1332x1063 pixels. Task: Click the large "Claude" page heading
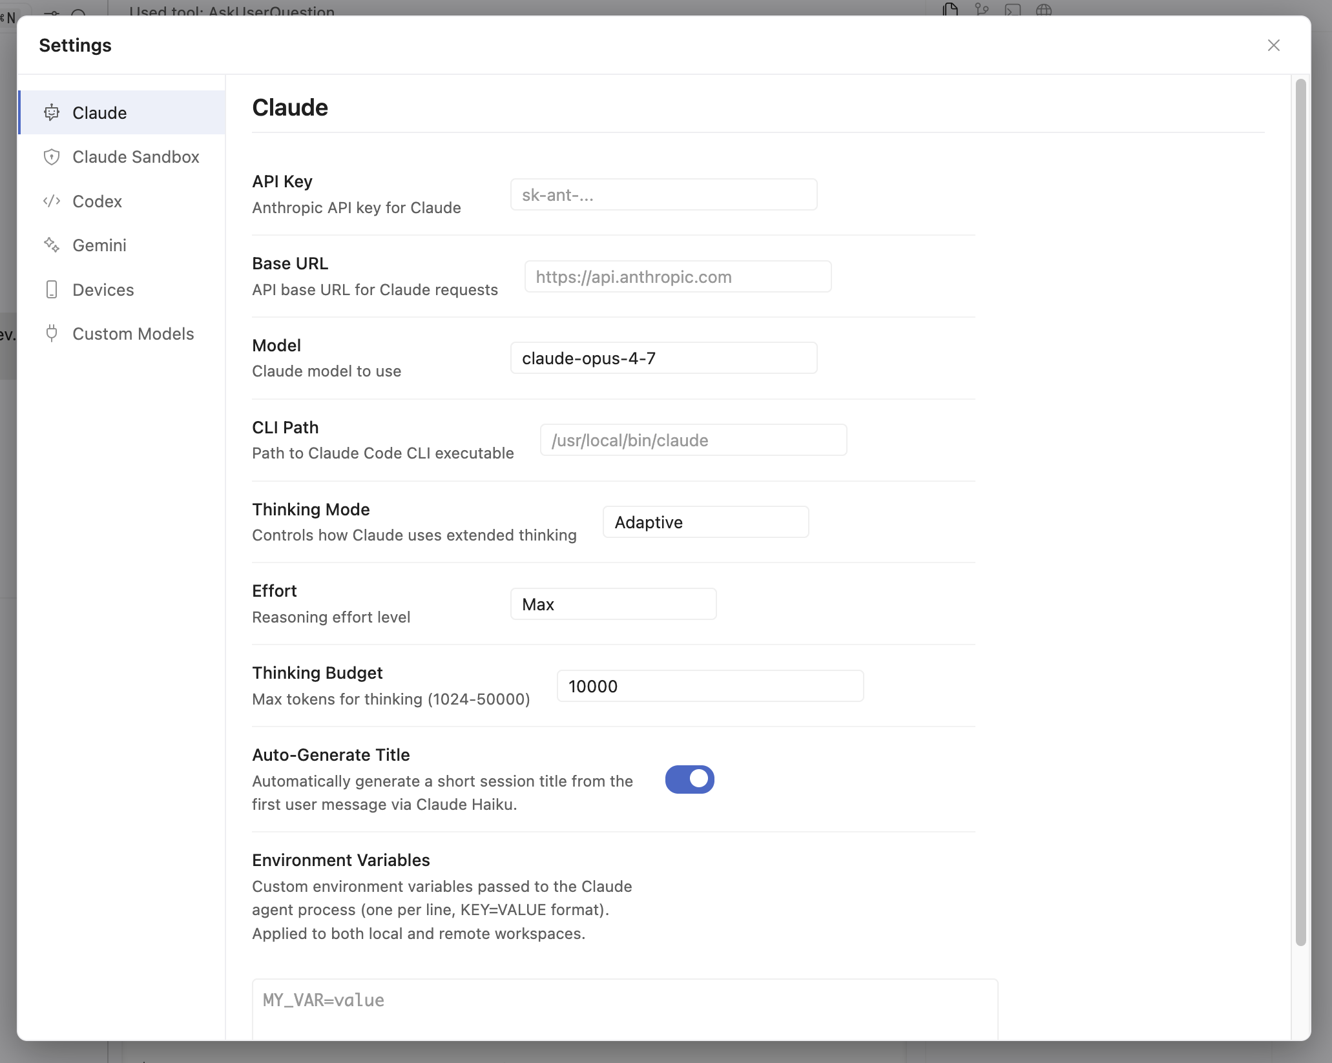pos(290,107)
